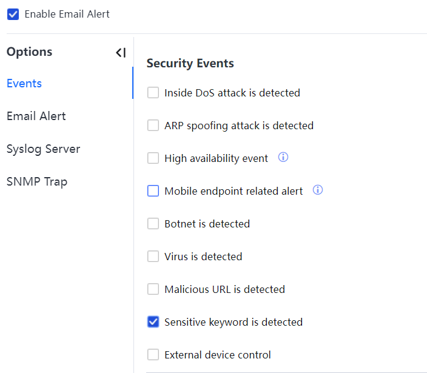Uncheck Sensitive keyword is detected

(153, 322)
